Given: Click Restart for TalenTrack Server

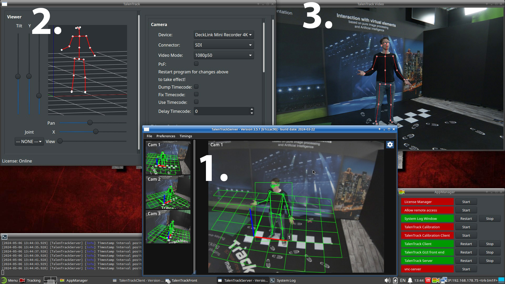Looking at the screenshot, I should (x=466, y=260).
